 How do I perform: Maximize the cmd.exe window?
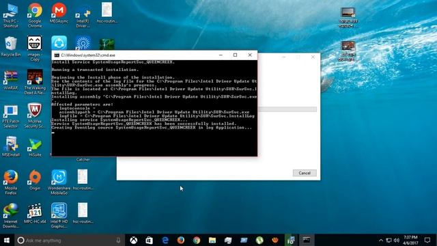point(235,55)
